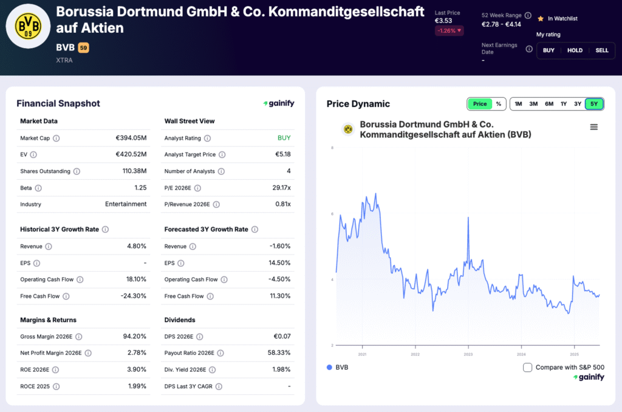Viewport: 622px width, 412px height.
Task: Toggle the In Watchlist star
Action: [x=541, y=19]
